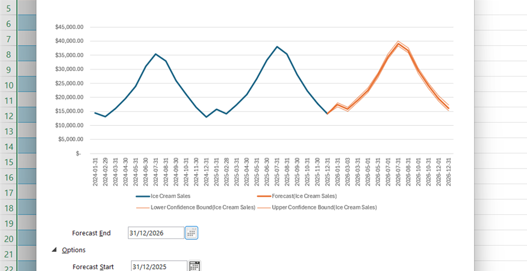Image resolution: width=527 pixels, height=271 pixels.
Task: Click the 2026-07-31 date axis label
Action: point(398,172)
